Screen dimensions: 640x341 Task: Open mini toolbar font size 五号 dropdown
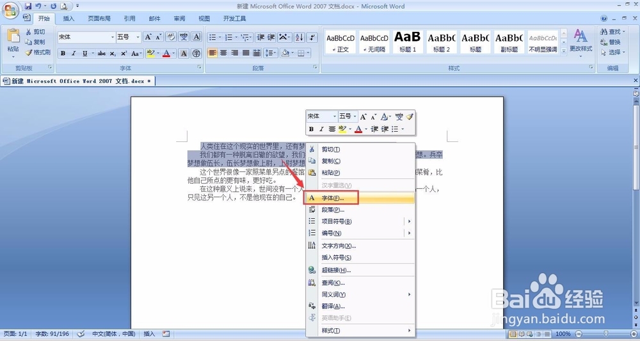click(355, 116)
